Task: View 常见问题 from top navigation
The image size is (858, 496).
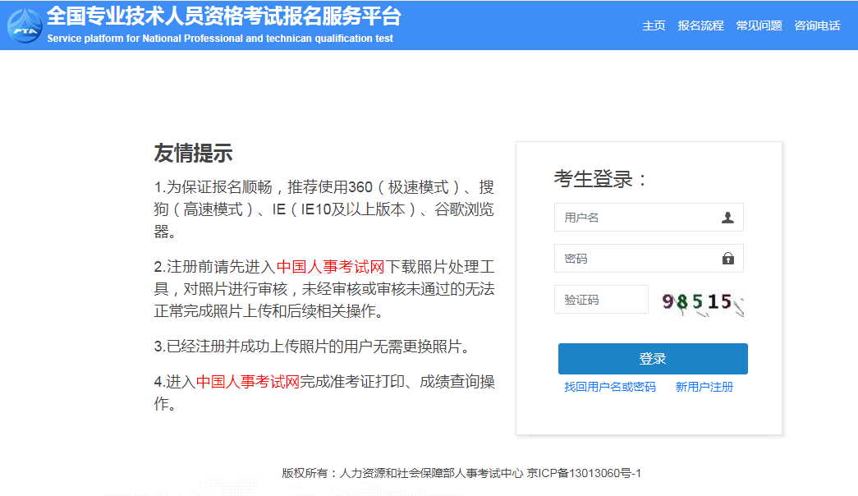Action: pyautogui.click(x=758, y=25)
